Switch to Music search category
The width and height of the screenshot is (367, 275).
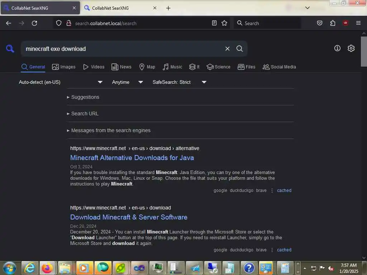tap(172, 67)
